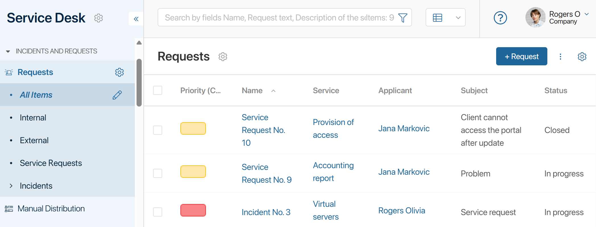
Task: Collapse the sidebar with double chevron
Action: click(136, 19)
